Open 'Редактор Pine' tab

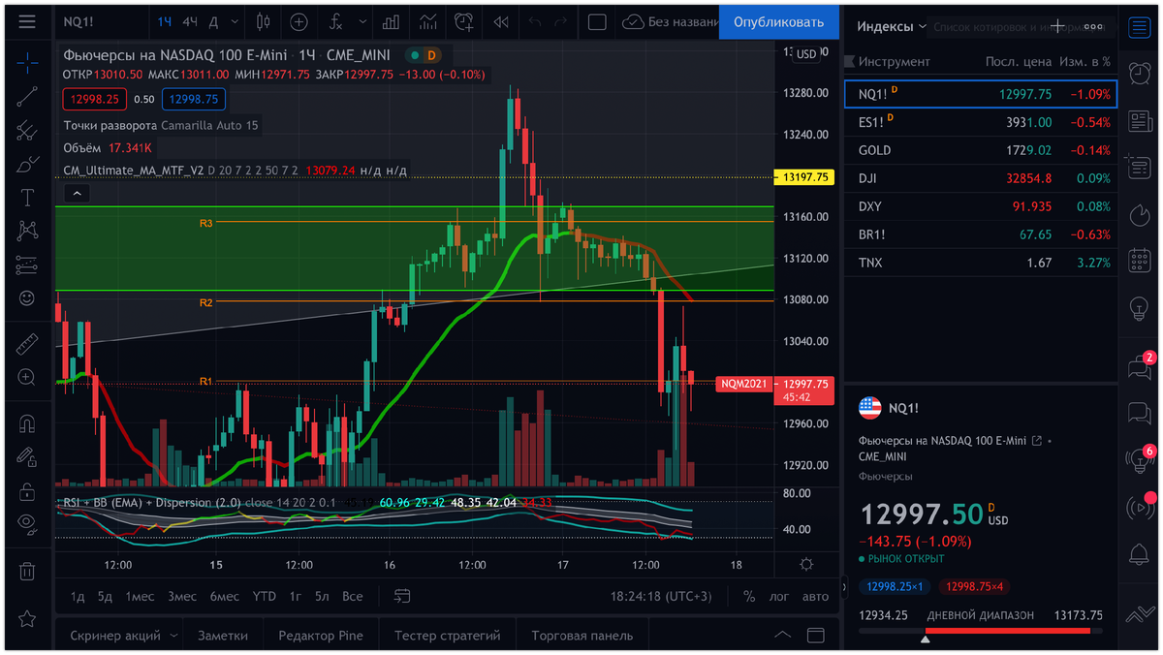coord(321,636)
